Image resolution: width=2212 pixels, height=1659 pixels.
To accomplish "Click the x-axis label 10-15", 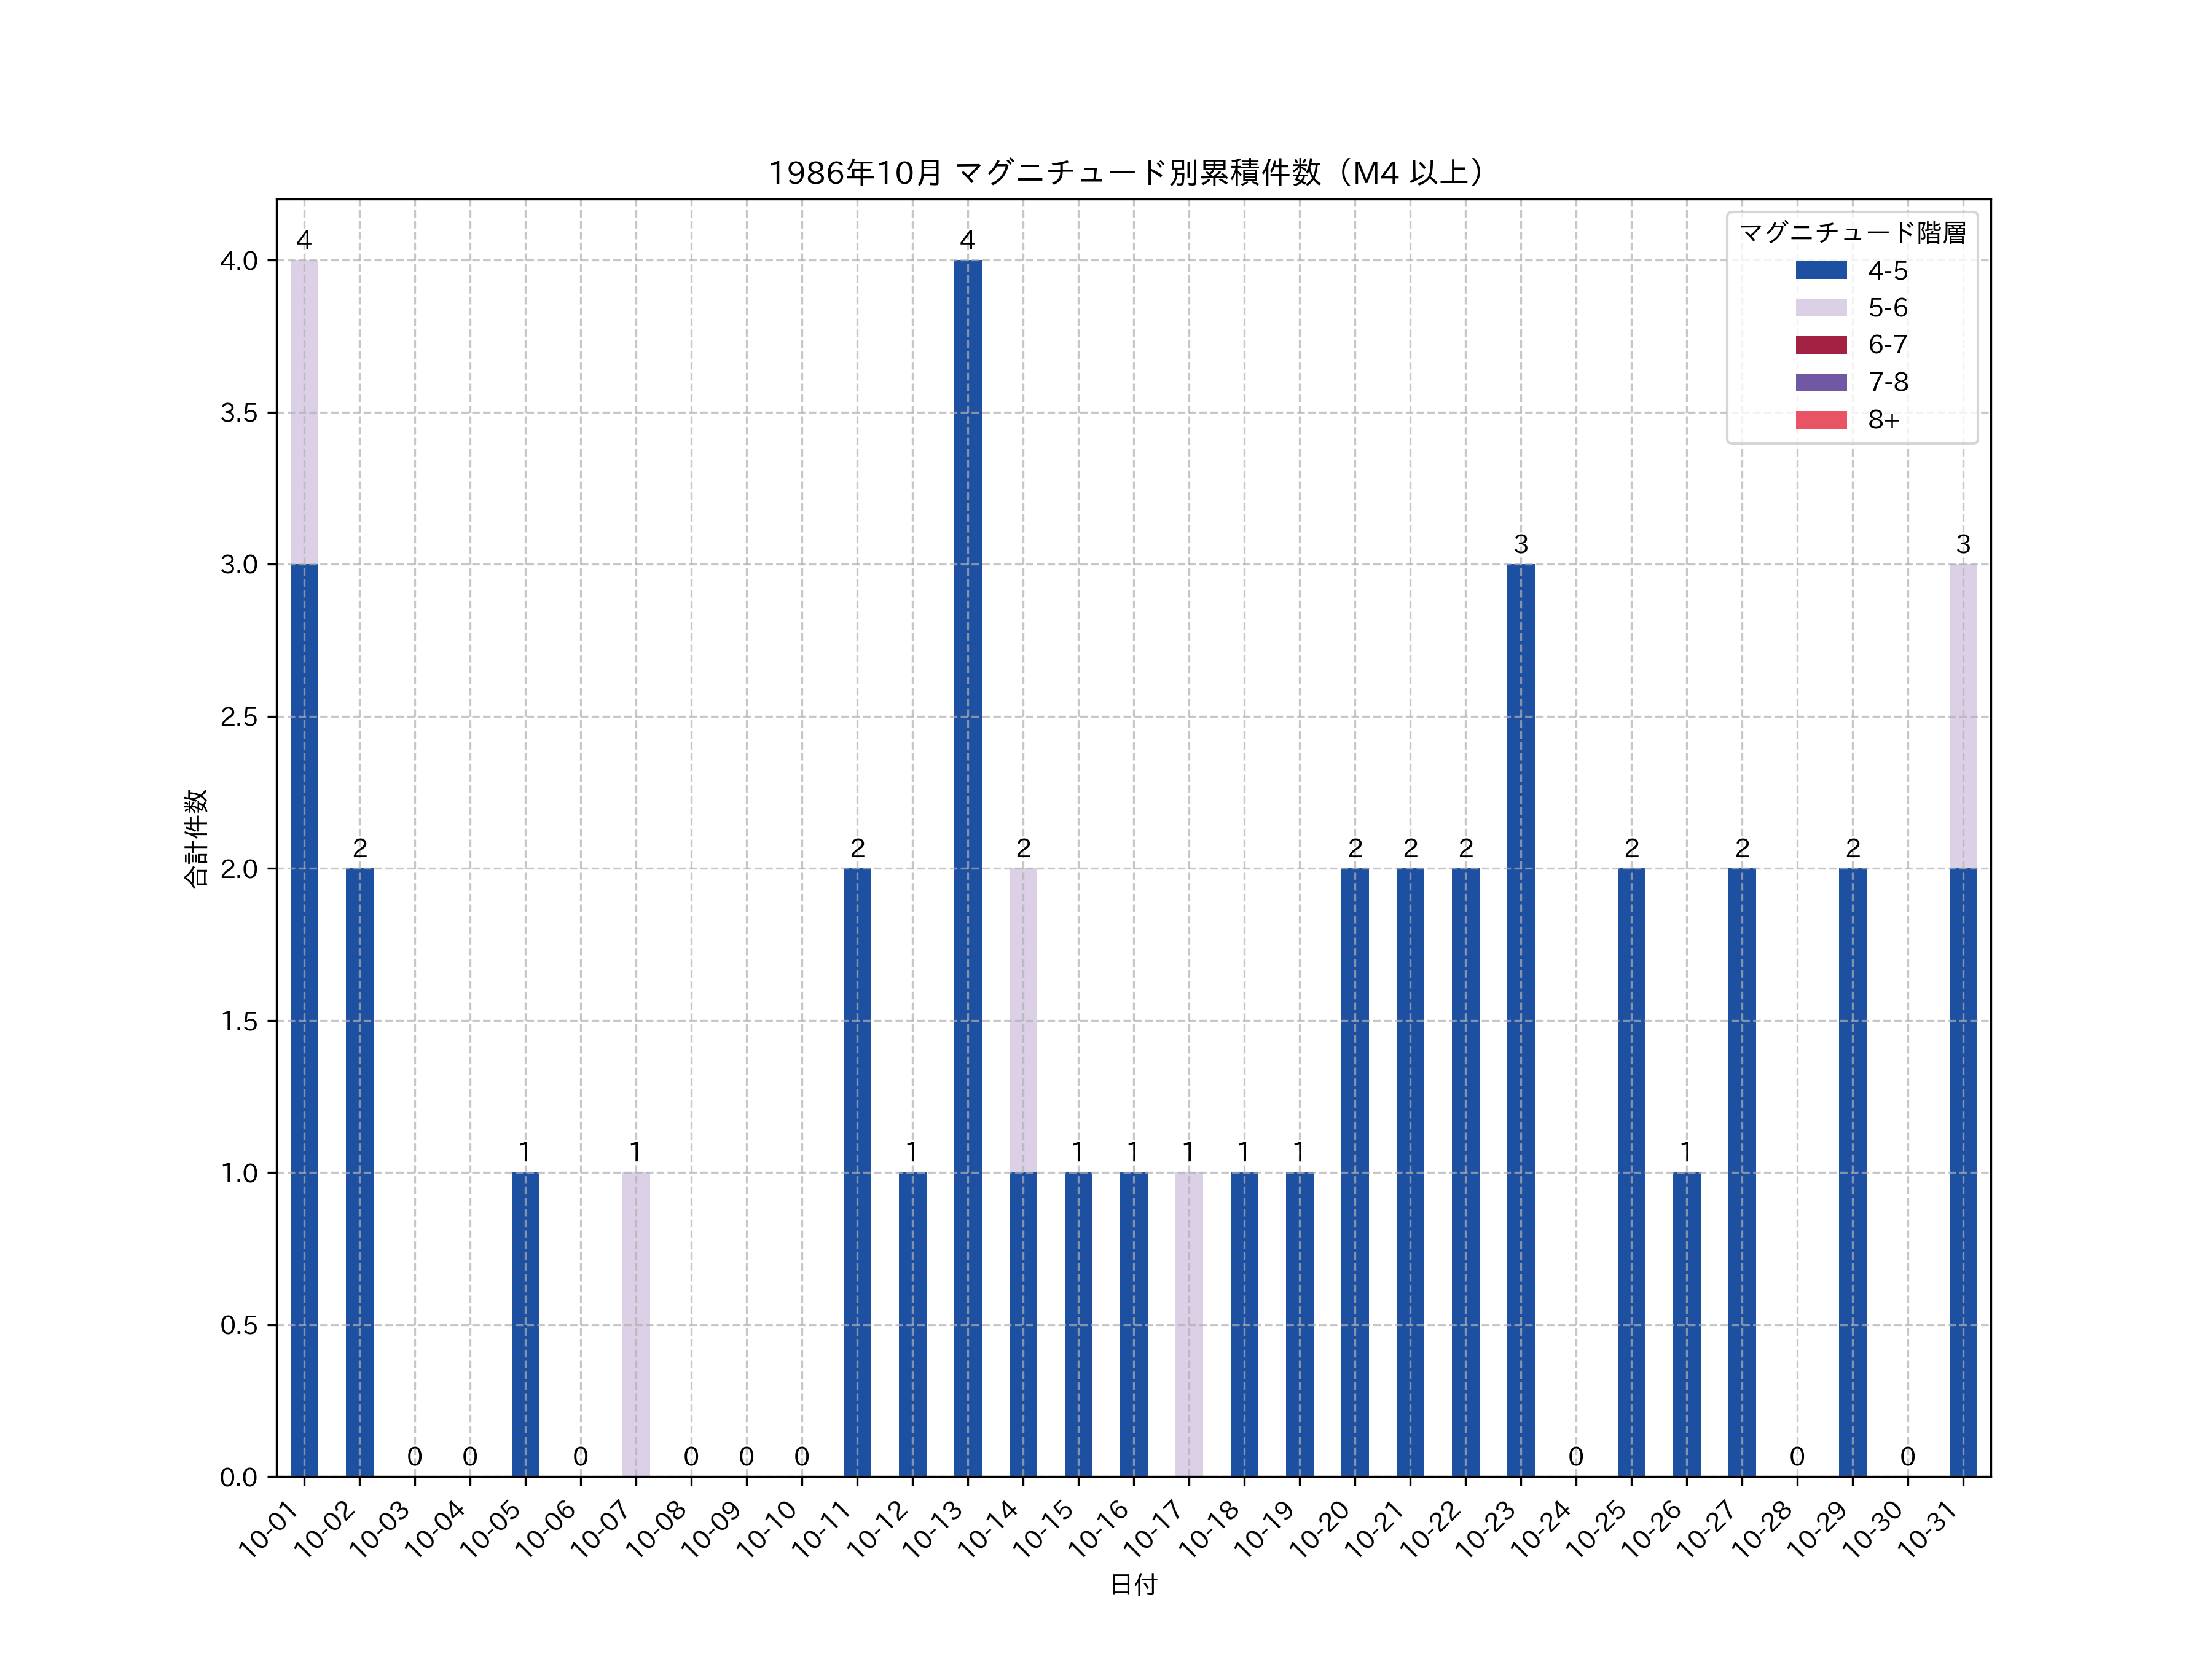I will pyautogui.click(x=1044, y=1528).
